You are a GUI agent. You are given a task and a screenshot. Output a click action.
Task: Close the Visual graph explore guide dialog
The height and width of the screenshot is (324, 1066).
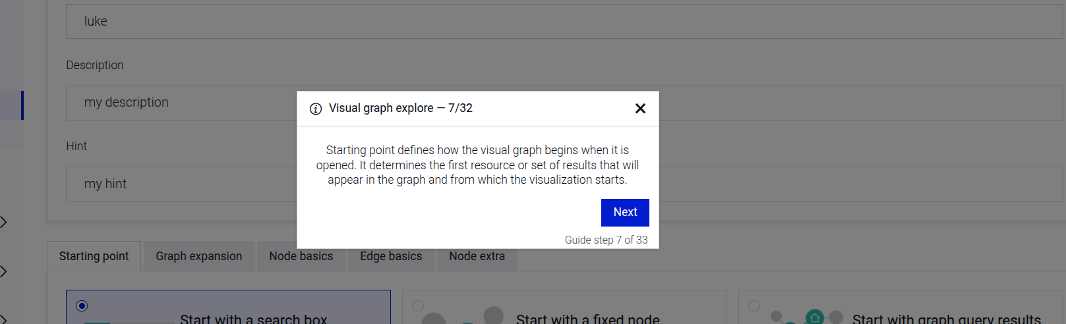pos(640,109)
